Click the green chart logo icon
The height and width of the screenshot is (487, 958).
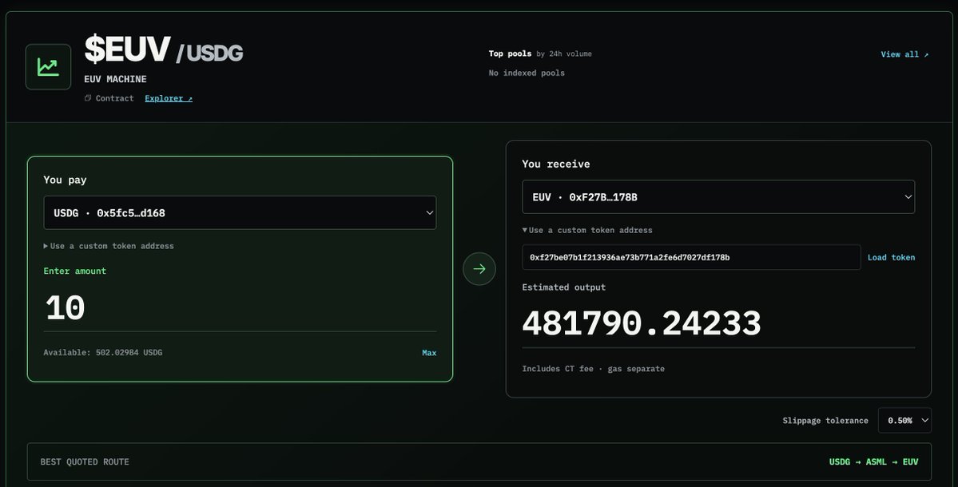click(x=48, y=67)
